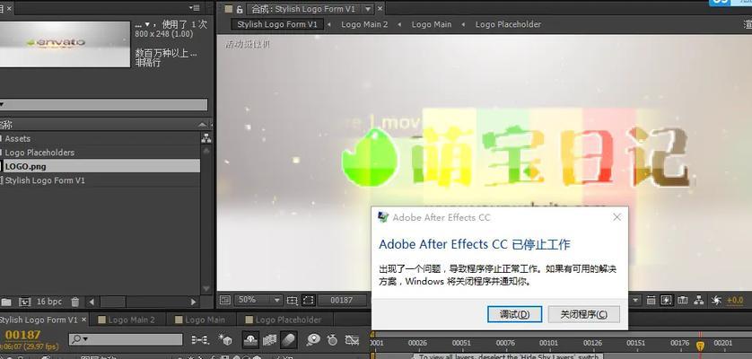Toggle the Pixel Aspect Ratio Correction icon
Screen dimensions: 752x359
click(651, 301)
